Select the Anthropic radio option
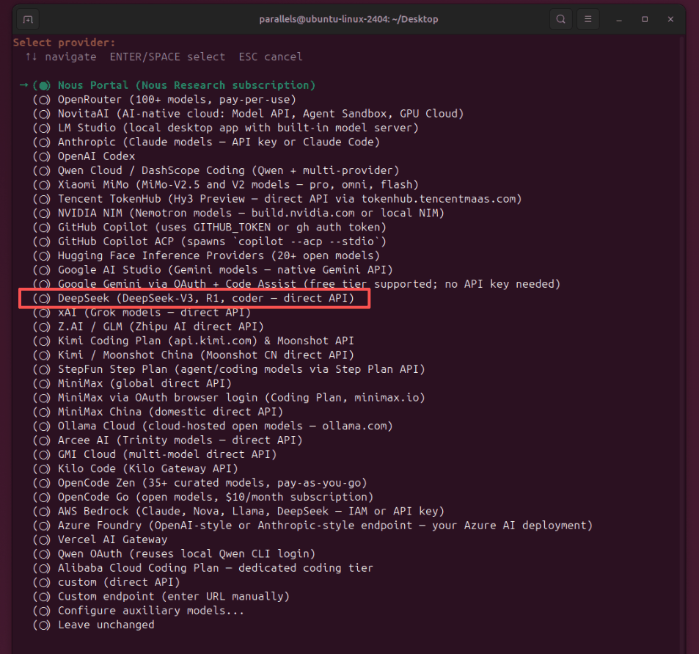The image size is (699, 654). click(44, 142)
